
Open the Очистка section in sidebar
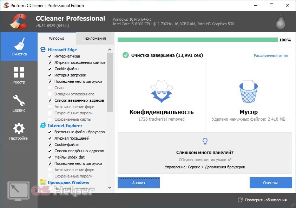pyautogui.click(x=19, y=47)
